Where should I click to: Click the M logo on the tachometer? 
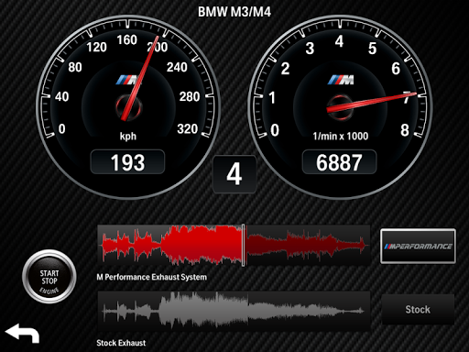click(341, 80)
